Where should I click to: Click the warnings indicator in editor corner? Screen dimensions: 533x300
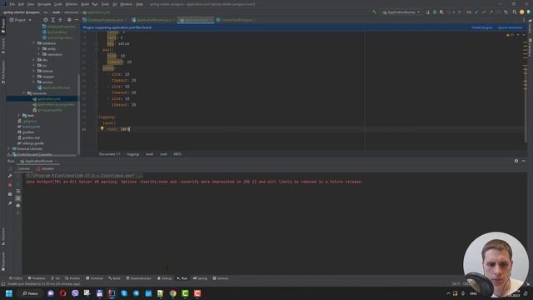click(x=510, y=35)
